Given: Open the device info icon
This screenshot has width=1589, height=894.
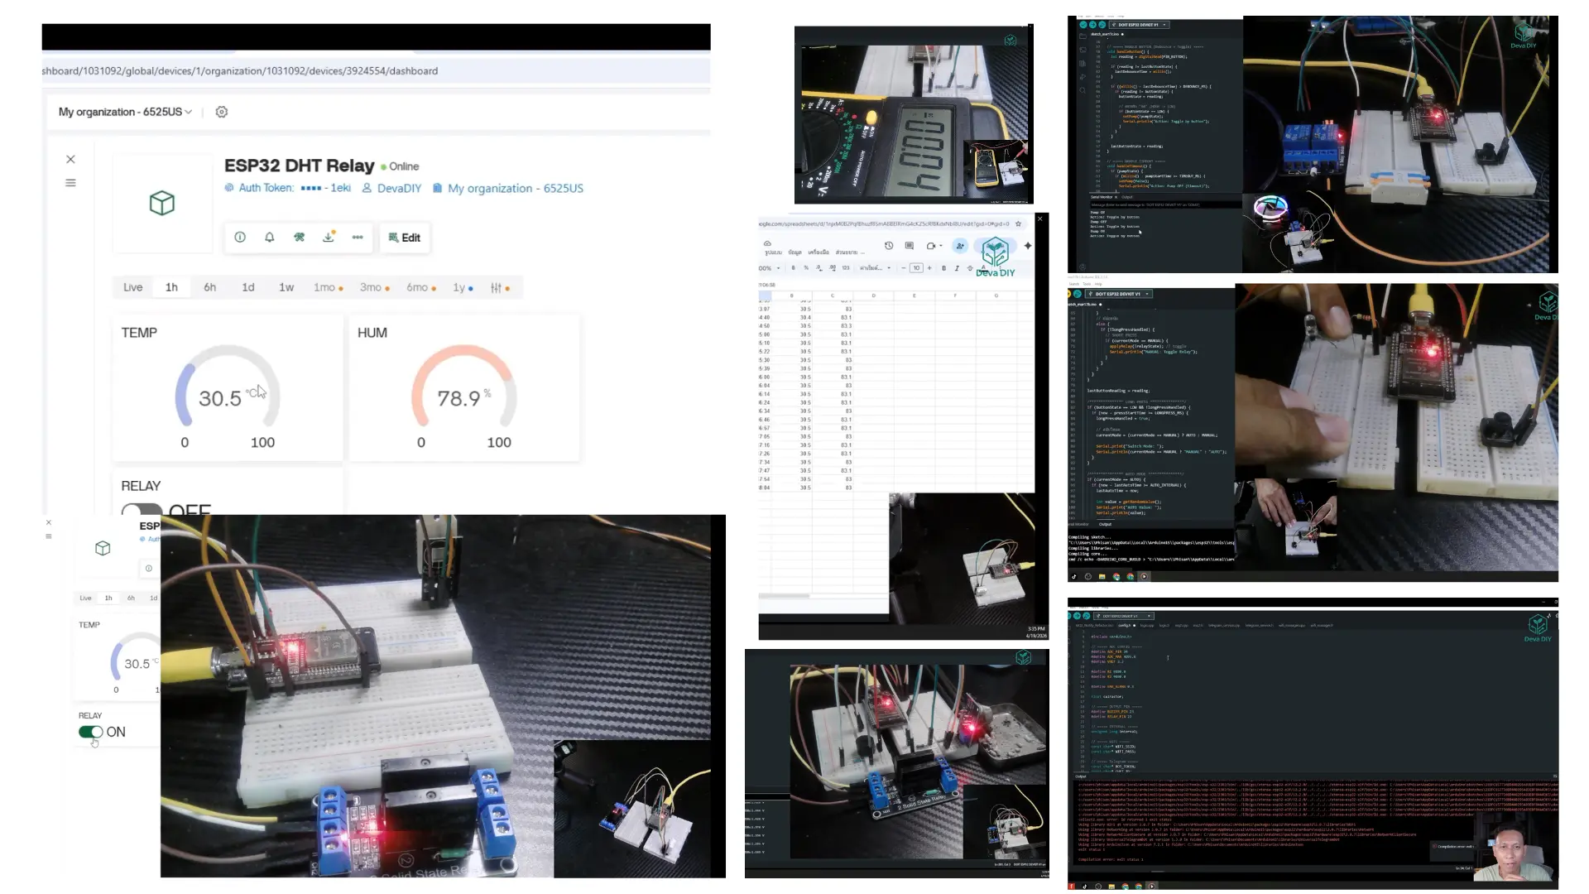Looking at the screenshot, I should [x=240, y=238].
